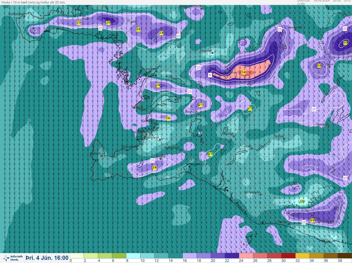Click the yellow 28 gust label below Bláfjöll
Viewport: 352px width, 263px height.
155,167
